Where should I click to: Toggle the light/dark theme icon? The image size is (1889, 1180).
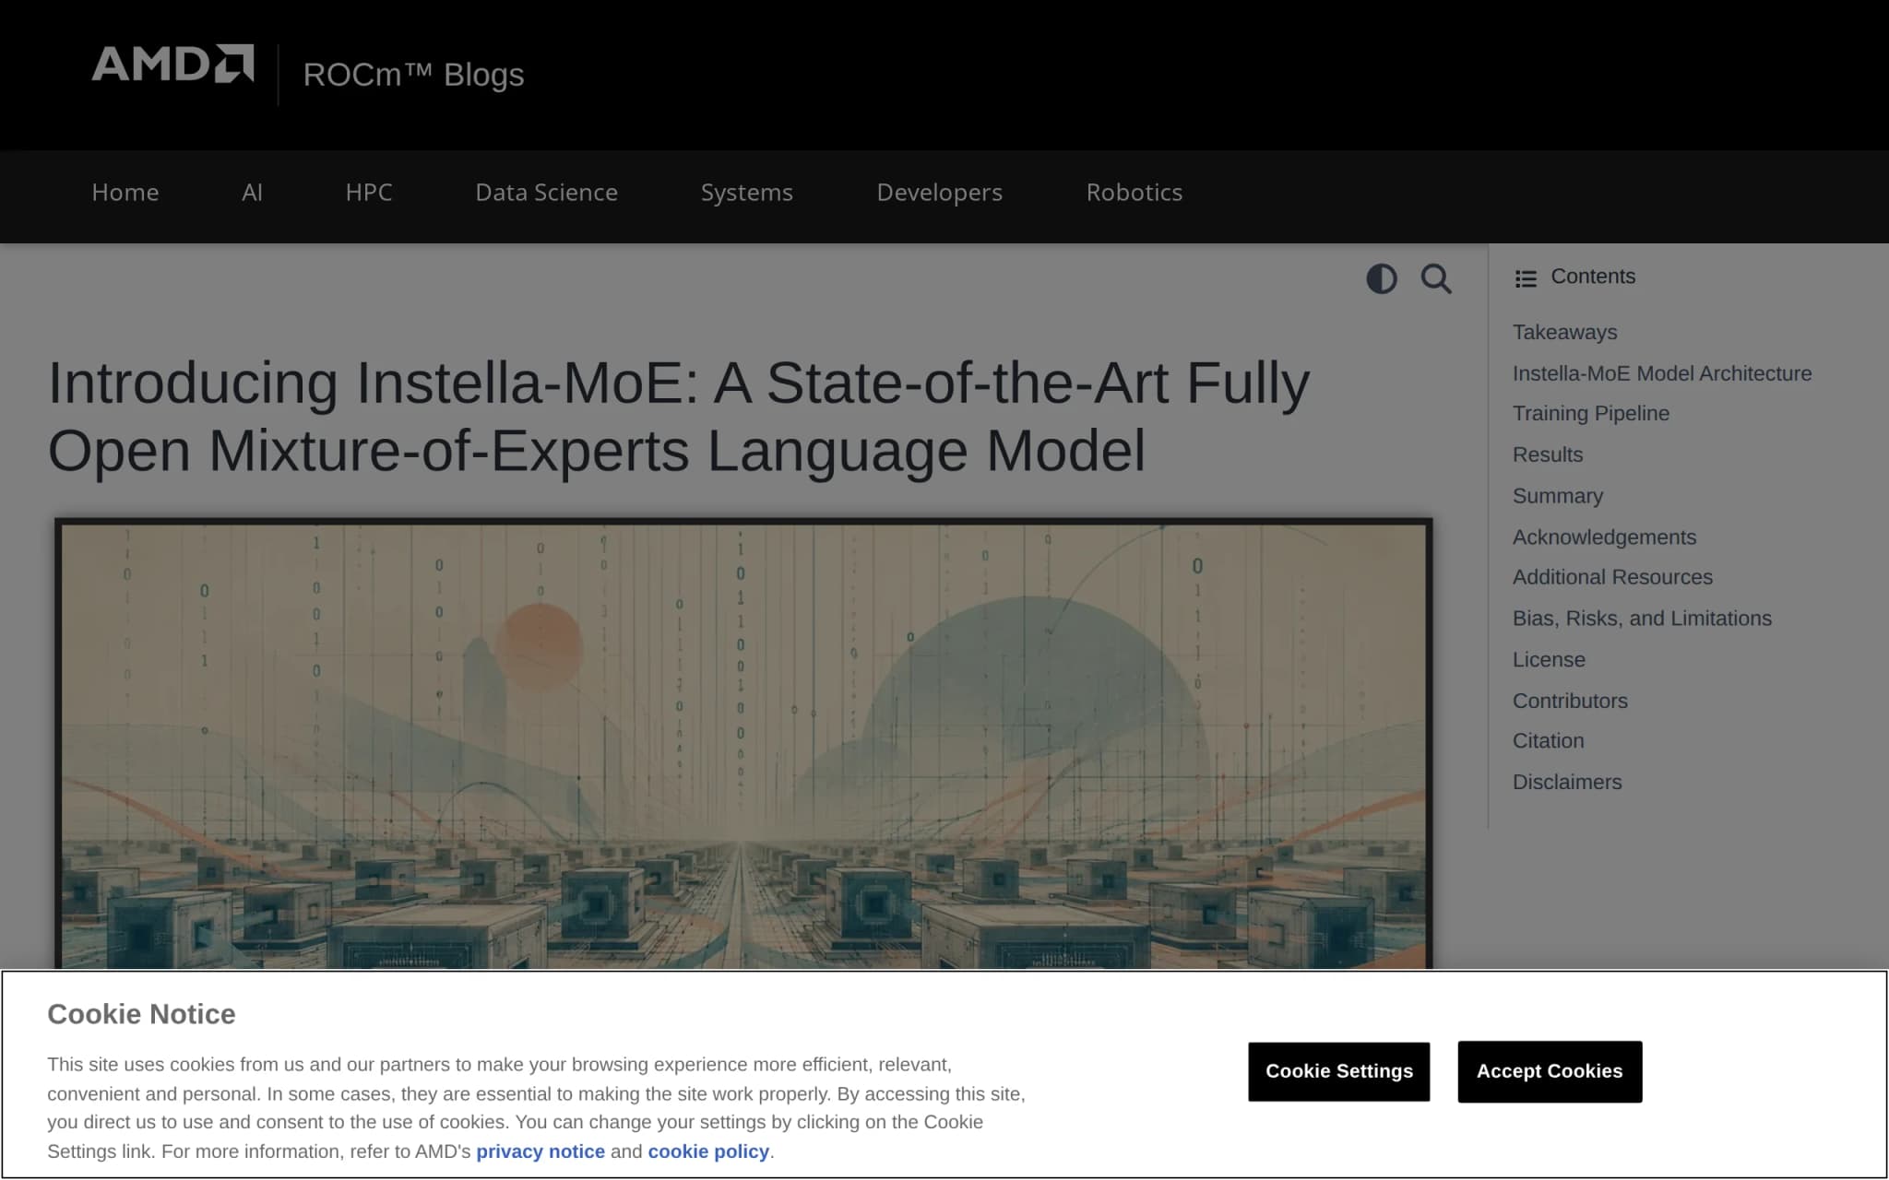click(x=1381, y=278)
